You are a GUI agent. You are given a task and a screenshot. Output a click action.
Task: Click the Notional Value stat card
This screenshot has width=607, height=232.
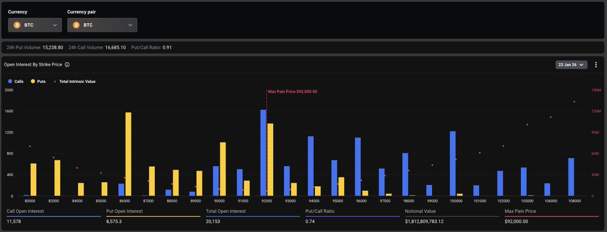click(452, 216)
